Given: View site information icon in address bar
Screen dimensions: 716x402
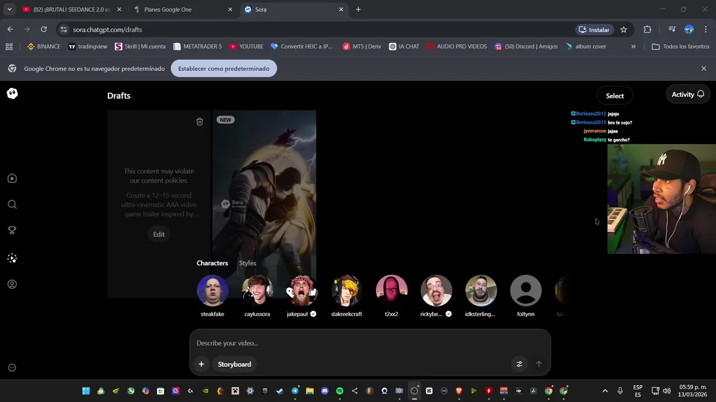Looking at the screenshot, I should (x=64, y=30).
